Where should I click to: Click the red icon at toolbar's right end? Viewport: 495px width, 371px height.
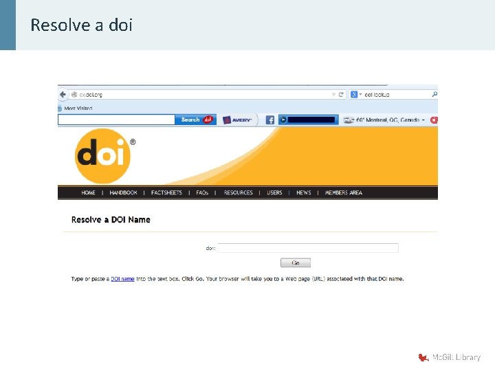(434, 120)
